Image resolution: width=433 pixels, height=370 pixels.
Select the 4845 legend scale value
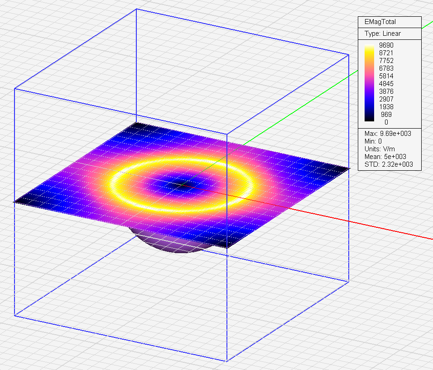[386, 84]
